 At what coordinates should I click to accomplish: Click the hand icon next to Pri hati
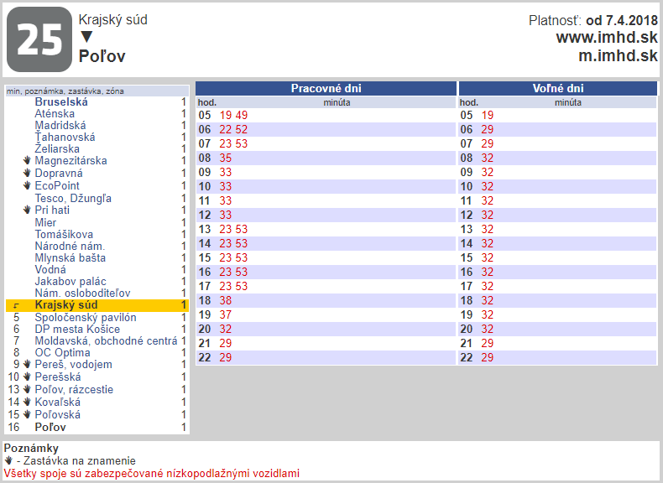click(27, 210)
